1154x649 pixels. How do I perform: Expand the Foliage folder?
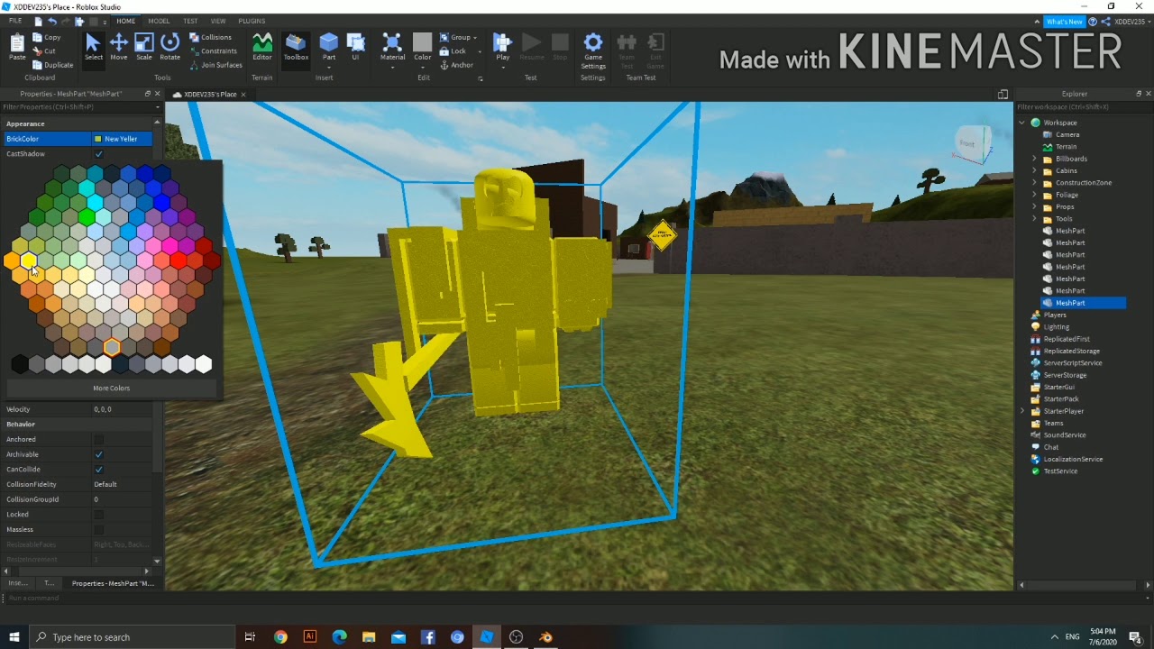(1034, 195)
